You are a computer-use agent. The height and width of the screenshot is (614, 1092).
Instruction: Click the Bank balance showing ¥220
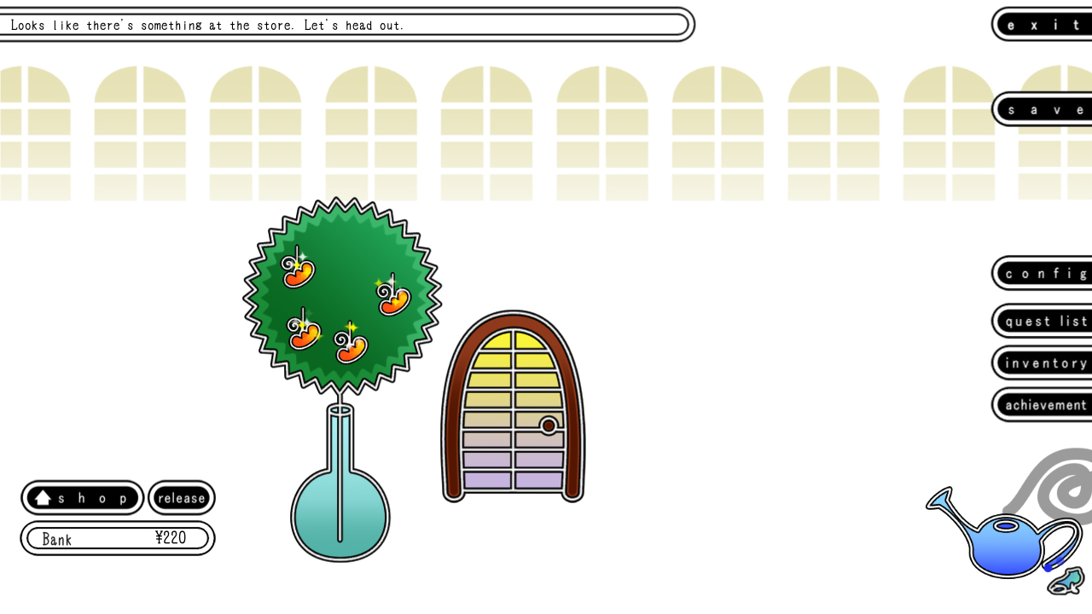tap(117, 538)
